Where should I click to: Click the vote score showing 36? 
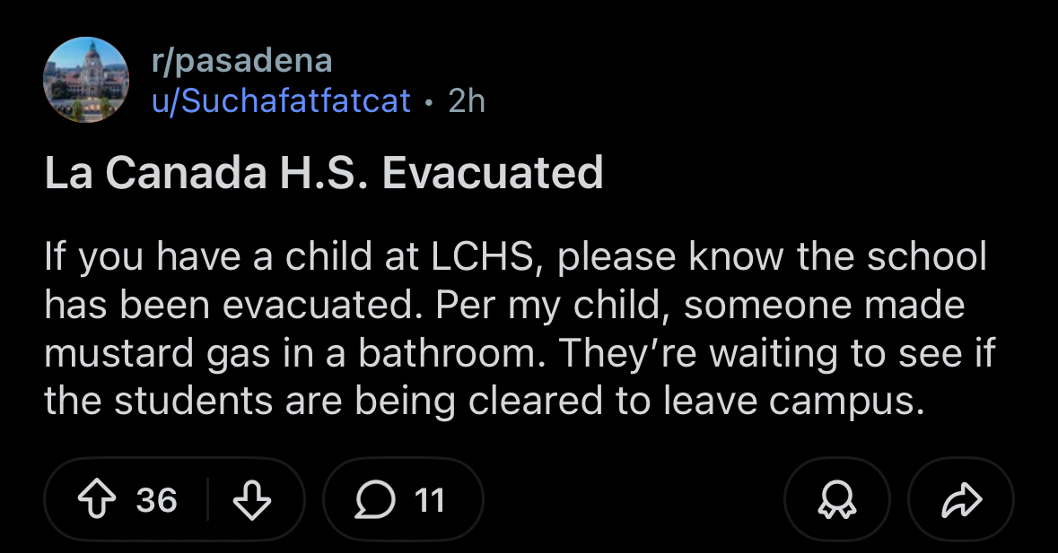point(156,500)
